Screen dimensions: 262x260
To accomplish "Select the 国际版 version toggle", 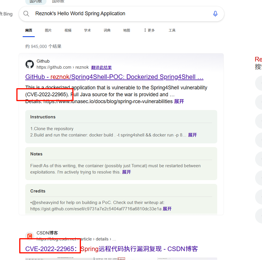I will coord(58,1).
